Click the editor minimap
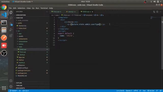Viewport: 163px width, 92px height. [156, 18]
